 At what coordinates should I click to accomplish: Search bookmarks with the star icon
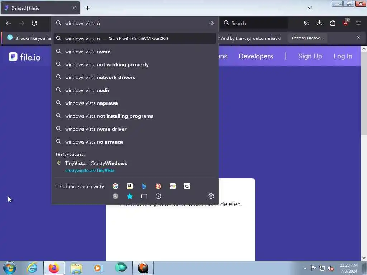(x=130, y=196)
